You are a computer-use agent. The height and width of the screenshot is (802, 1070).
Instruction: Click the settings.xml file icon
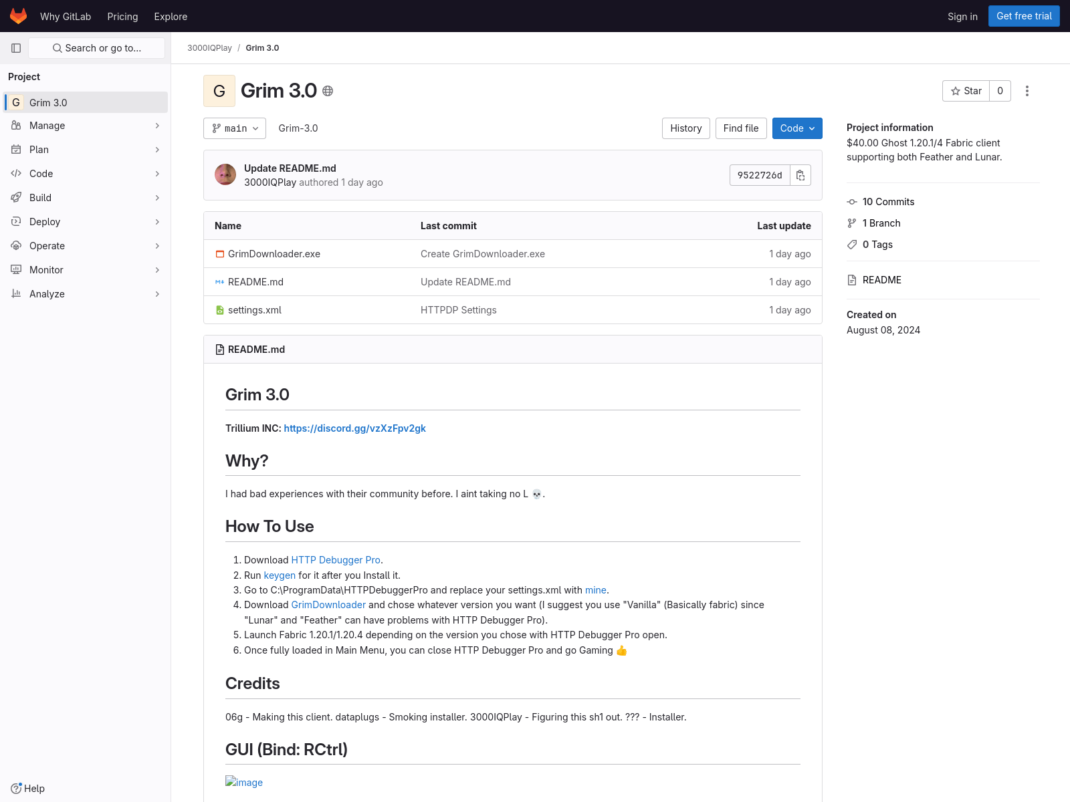219,310
